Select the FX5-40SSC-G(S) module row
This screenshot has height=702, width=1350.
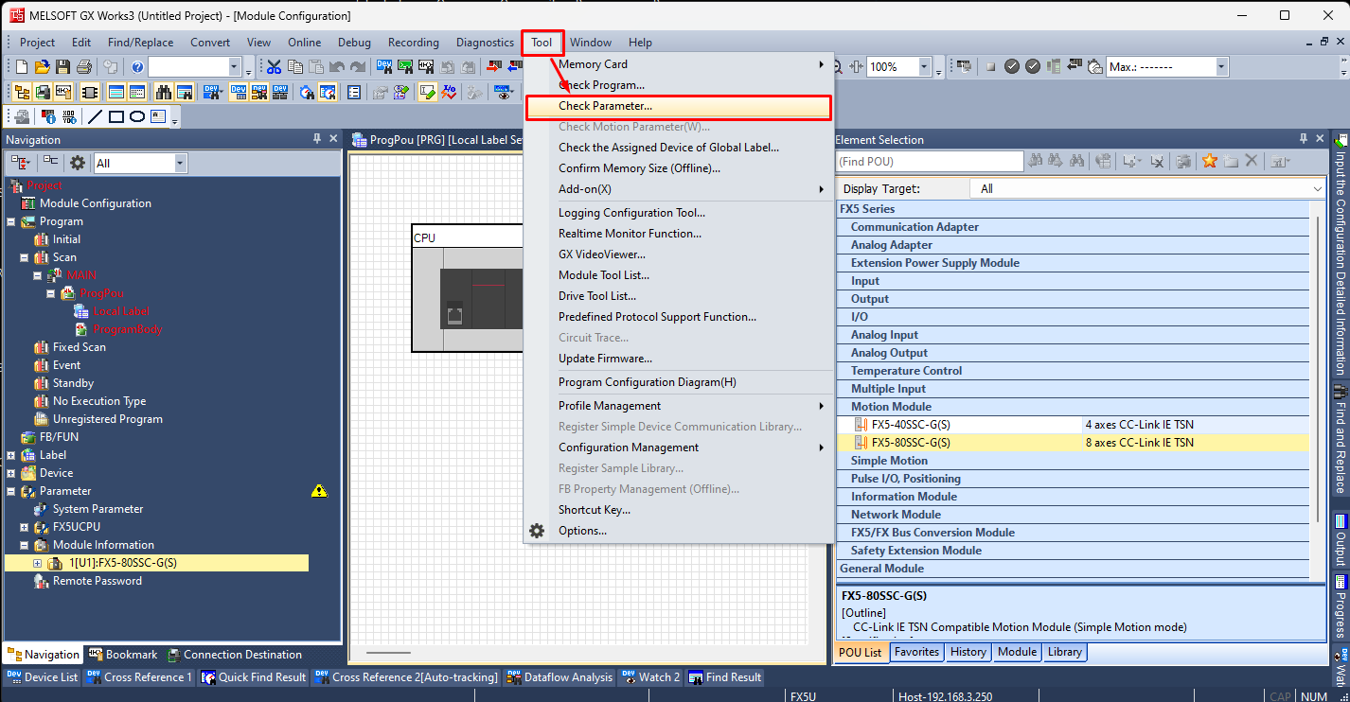click(1073, 425)
